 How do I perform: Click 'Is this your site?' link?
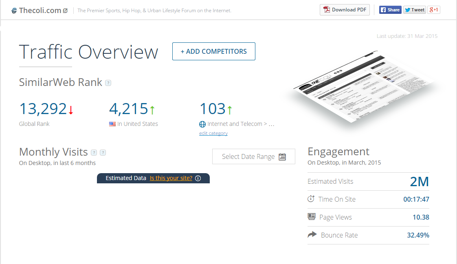(171, 178)
